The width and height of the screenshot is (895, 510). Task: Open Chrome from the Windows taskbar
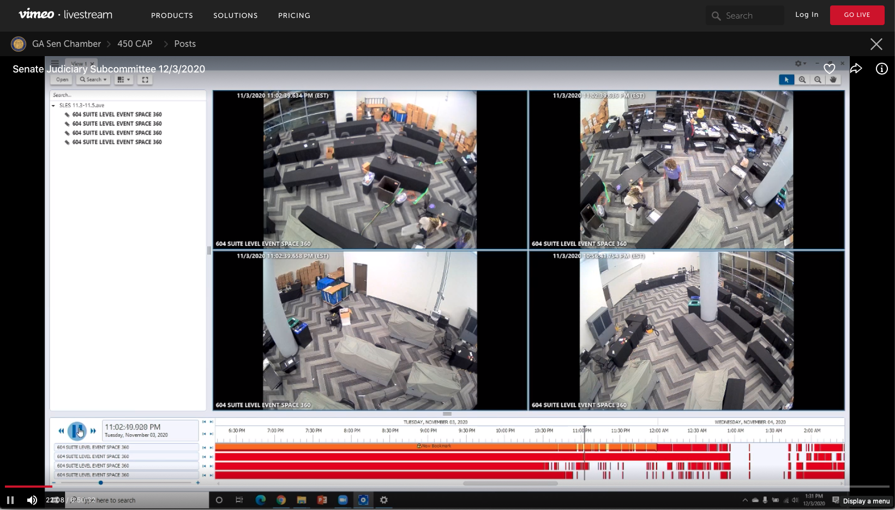pyautogui.click(x=281, y=500)
